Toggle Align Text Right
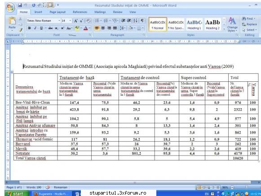 click(x=109, y=28)
